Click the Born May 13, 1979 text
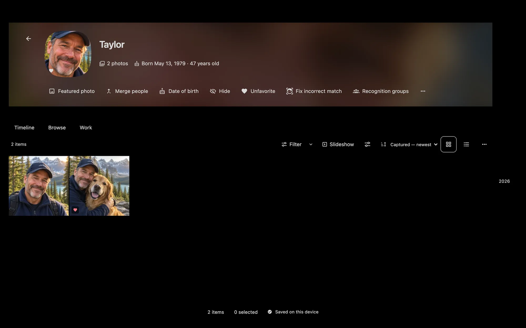 coord(163,64)
